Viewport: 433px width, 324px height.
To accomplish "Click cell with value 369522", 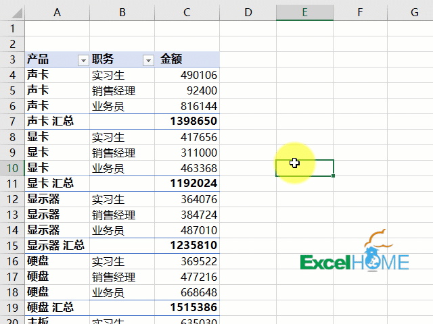I will coord(187,261).
